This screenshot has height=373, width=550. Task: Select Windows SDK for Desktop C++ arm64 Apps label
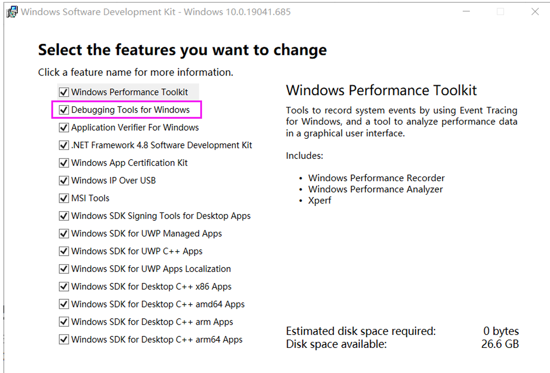coord(157,340)
